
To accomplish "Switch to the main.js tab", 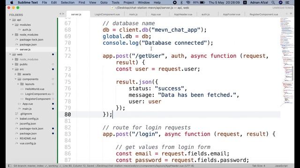I will [133, 14].
